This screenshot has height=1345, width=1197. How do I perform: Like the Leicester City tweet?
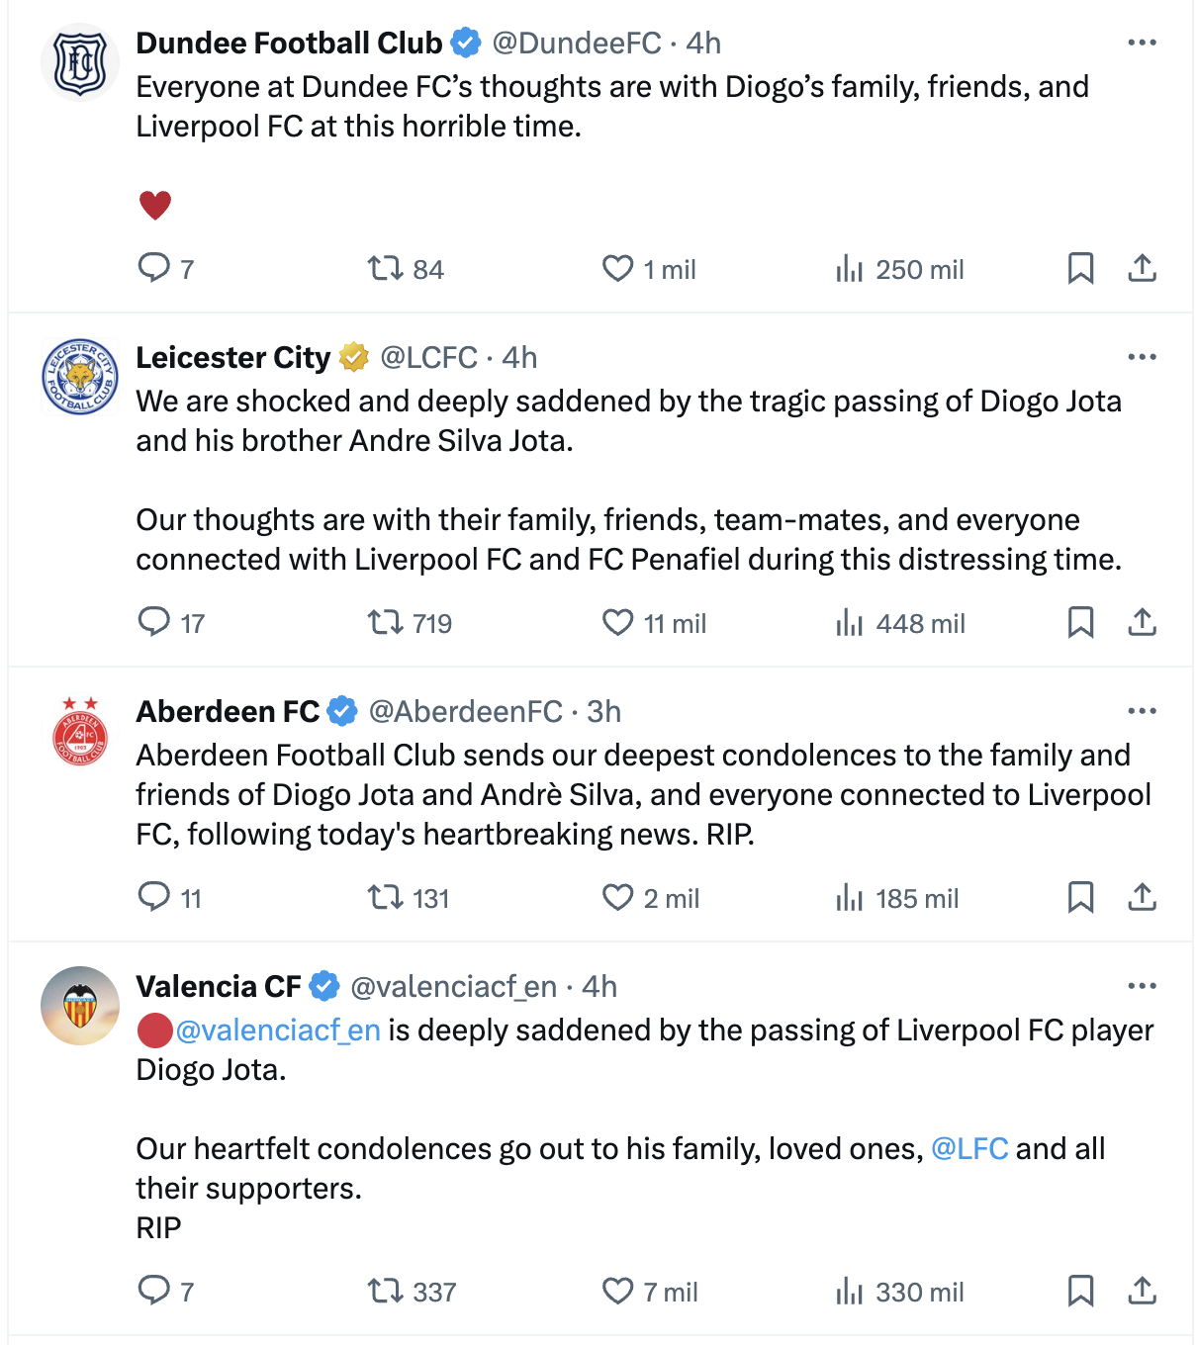618,623
